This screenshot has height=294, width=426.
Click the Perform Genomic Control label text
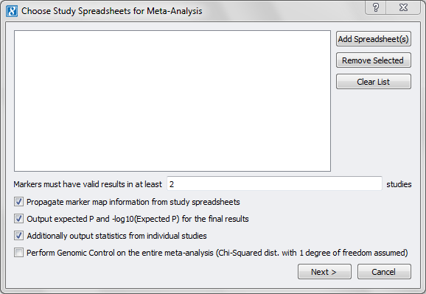click(x=217, y=253)
